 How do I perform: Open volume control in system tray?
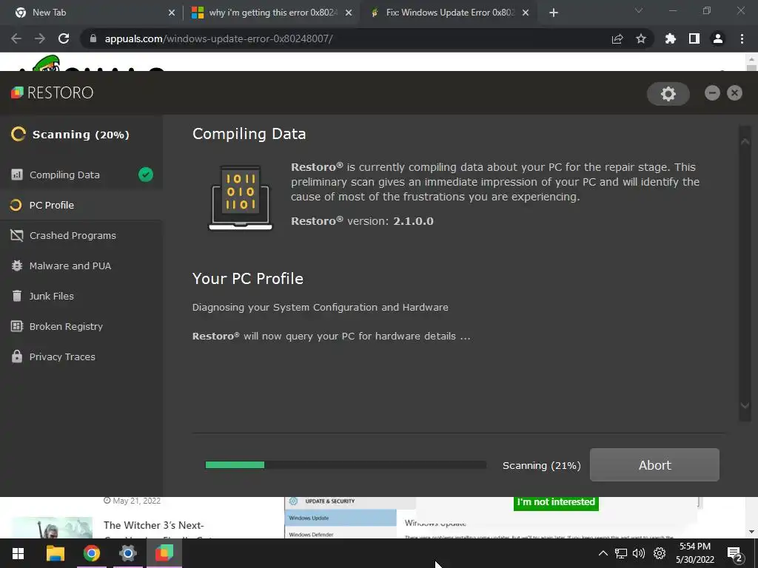[x=639, y=553]
